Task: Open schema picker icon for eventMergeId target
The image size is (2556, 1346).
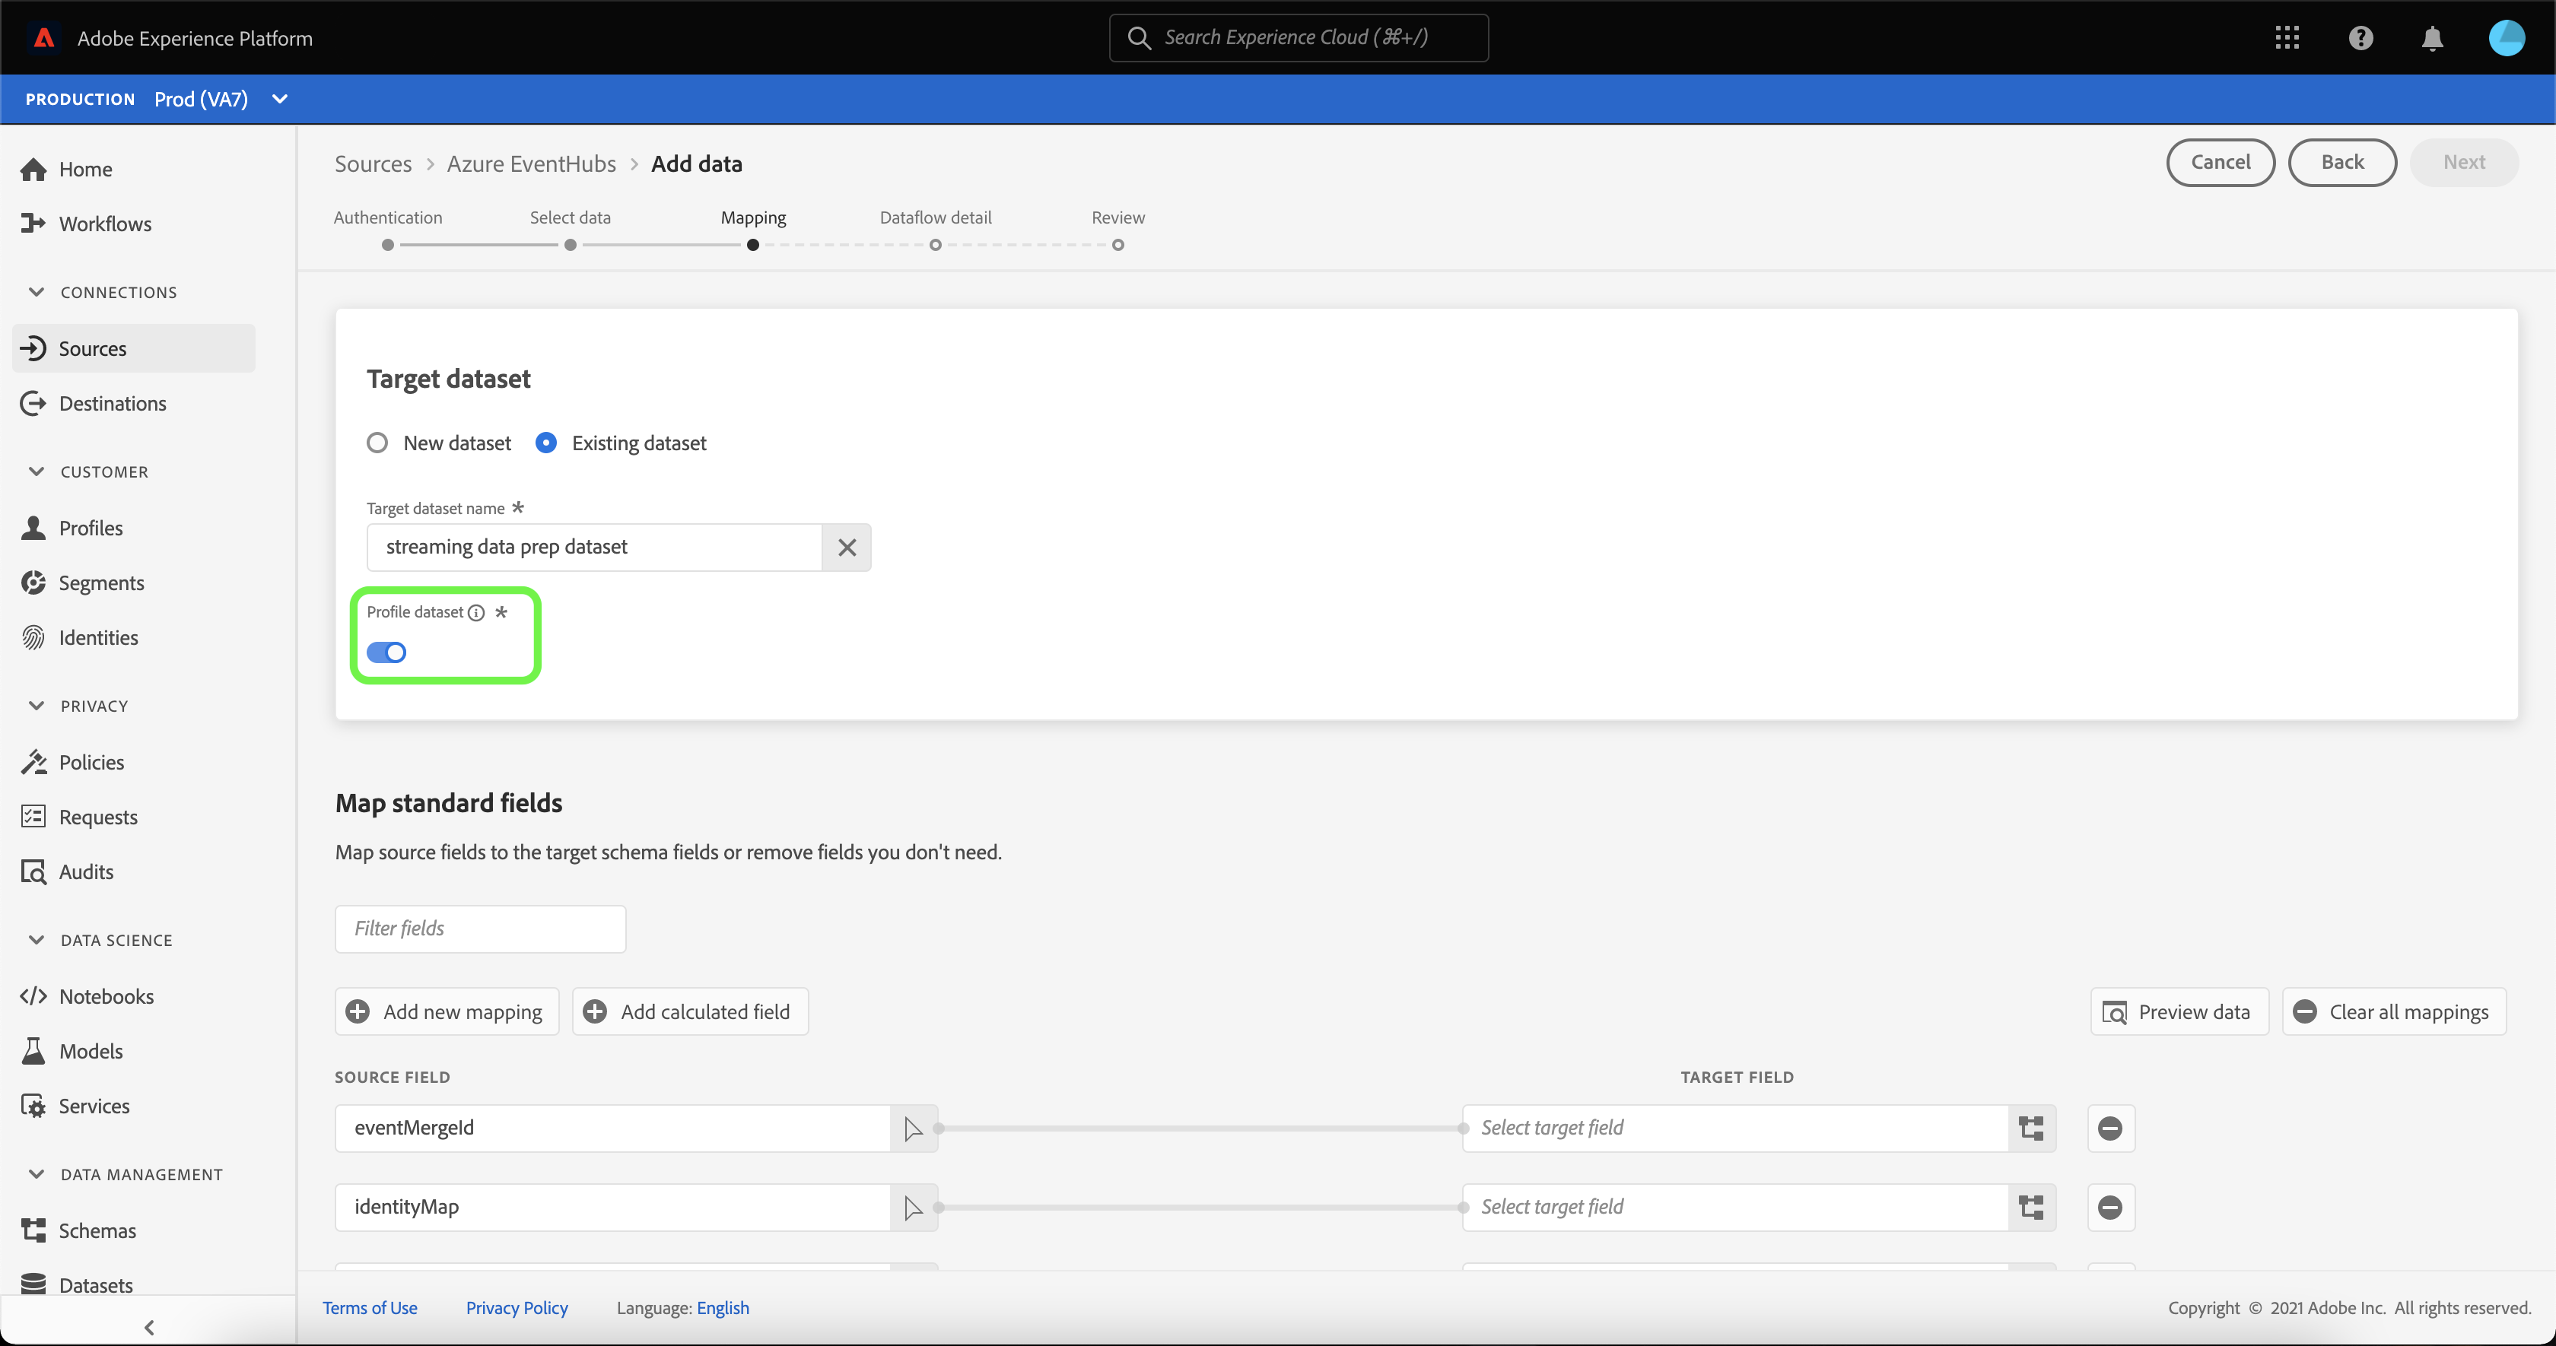Action: pyautogui.click(x=2031, y=1128)
